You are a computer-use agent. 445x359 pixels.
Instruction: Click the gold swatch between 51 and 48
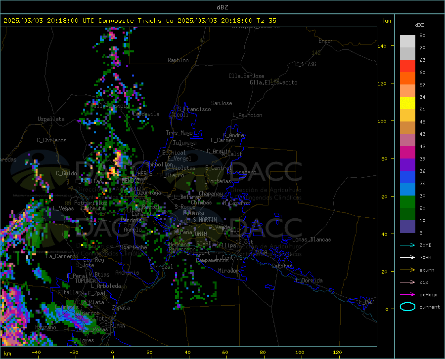click(x=407, y=116)
